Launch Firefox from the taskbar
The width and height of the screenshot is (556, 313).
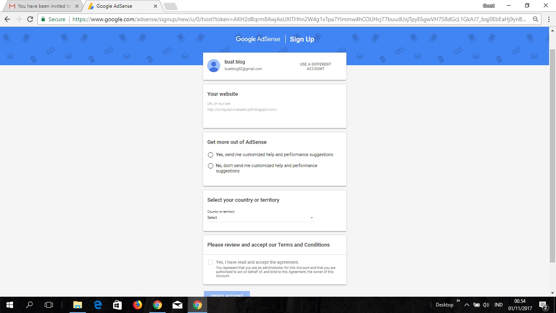pyautogui.click(x=138, y=305)
